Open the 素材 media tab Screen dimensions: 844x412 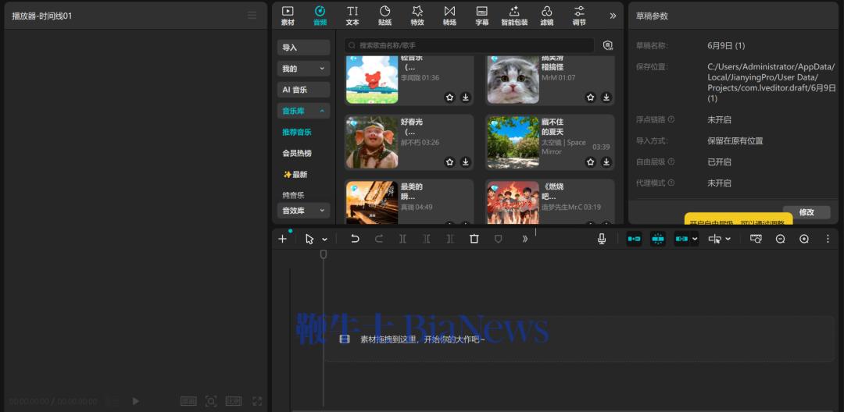click(x=288, y=16)
